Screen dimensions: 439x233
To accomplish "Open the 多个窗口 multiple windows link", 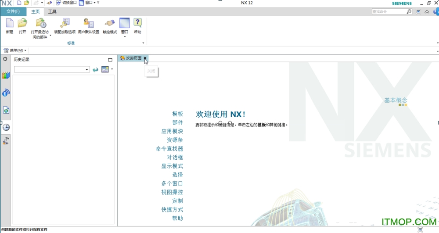I will click(x=172, y=183).
